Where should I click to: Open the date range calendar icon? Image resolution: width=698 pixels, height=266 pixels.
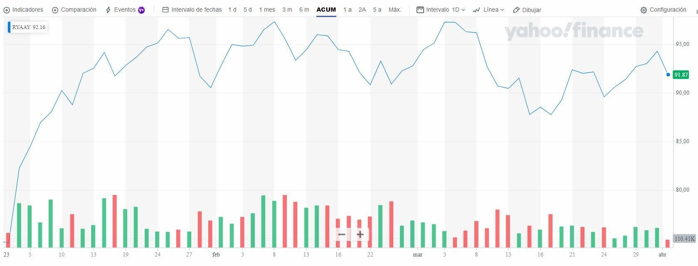pos(165,10)
